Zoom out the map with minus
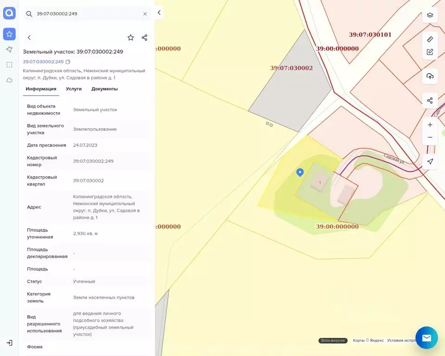The height and width of the screenshot is (356, 445). [x=430, y=137]
